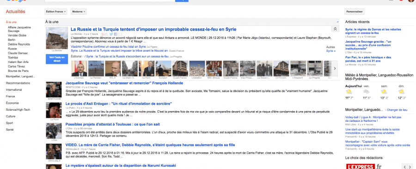Advance the photo carousel with right arrow

[x=335, y=68]
